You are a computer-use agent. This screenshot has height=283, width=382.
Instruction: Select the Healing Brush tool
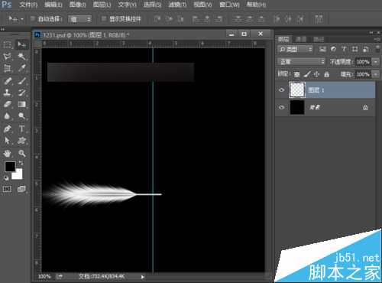8,81
